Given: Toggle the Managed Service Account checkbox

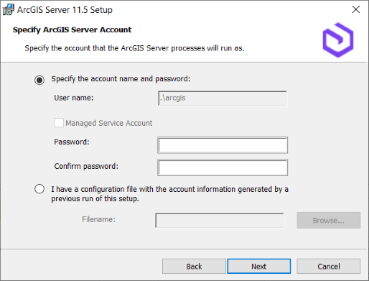Looking at the screenshot, I should (x=59, y=123).
